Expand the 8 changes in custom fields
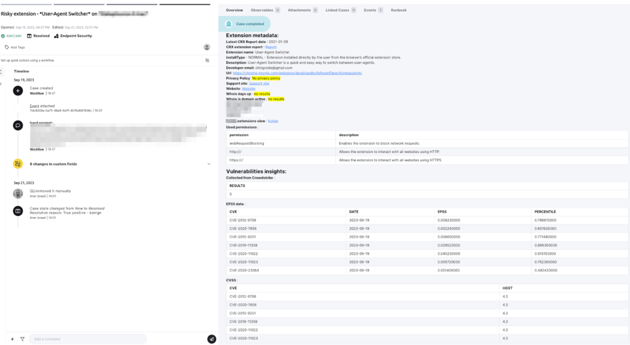The height and width of the screenshot is (345, 630). click(x=209, y=164)
